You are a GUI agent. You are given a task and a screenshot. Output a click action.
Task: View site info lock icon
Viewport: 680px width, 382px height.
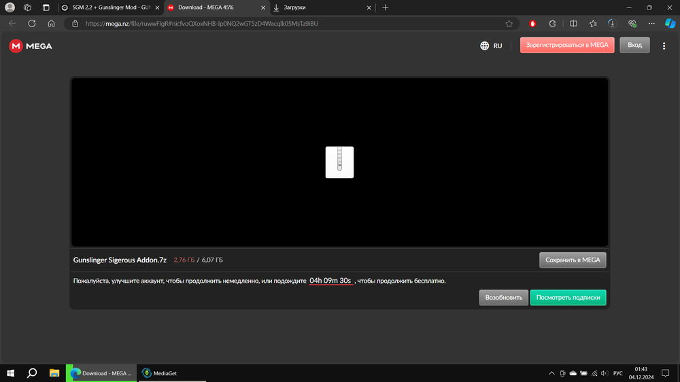(75, 23)
